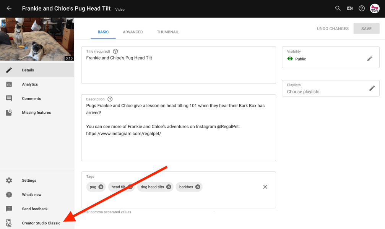Switch to the BASIC tab
Viewport: 385px width, 229px height.
[x=103, y=32]
